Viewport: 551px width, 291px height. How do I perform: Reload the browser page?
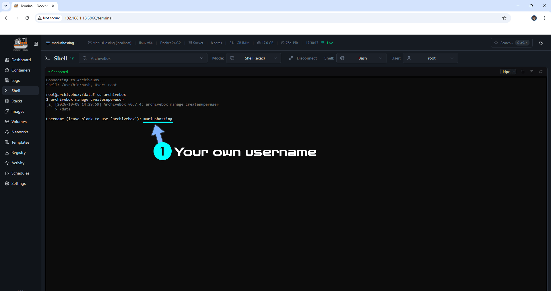coord(27,18)
